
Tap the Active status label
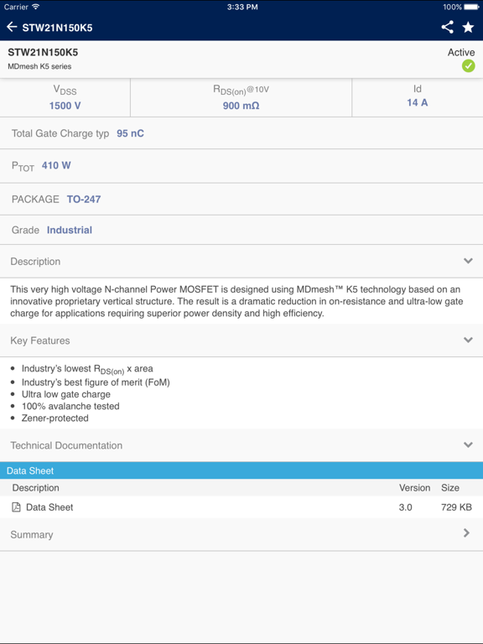click(461, 52)
